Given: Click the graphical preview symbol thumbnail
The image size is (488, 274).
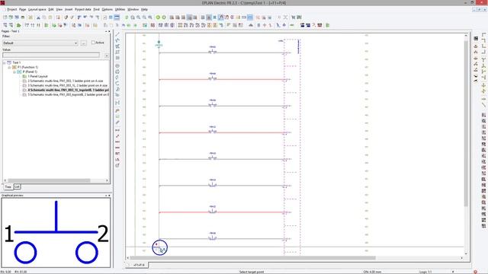Looking at the screenshot, I should [x=56, y=232].
